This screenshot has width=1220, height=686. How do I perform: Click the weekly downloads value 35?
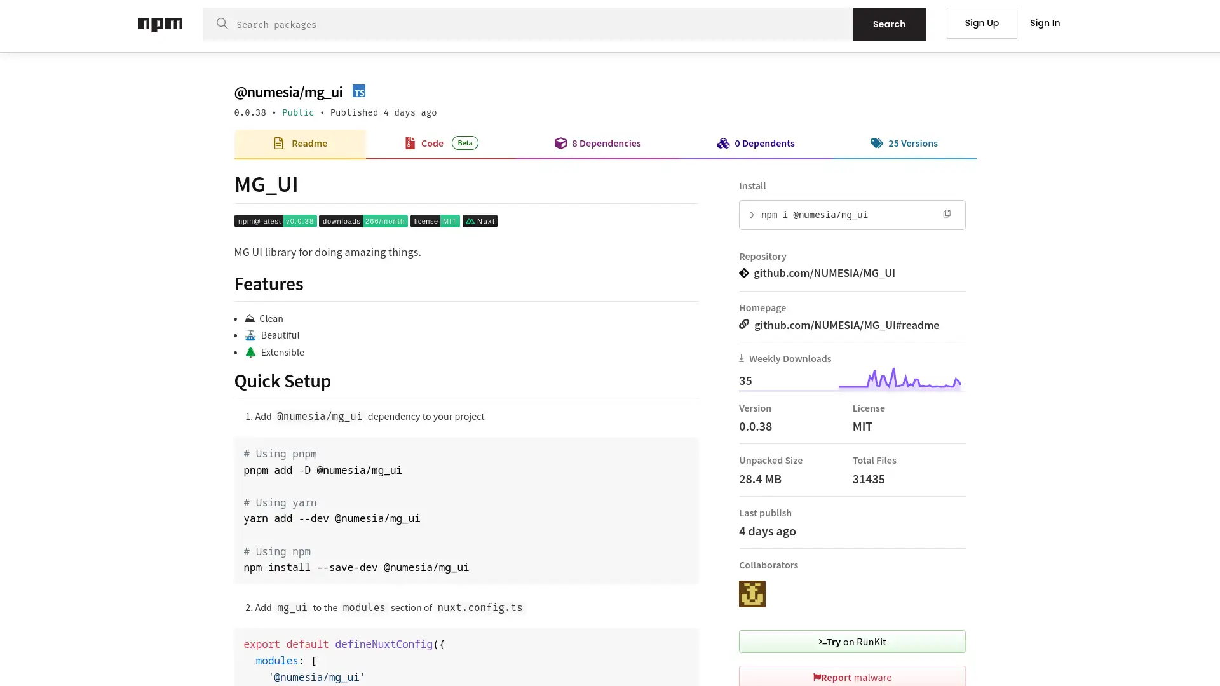745,380
